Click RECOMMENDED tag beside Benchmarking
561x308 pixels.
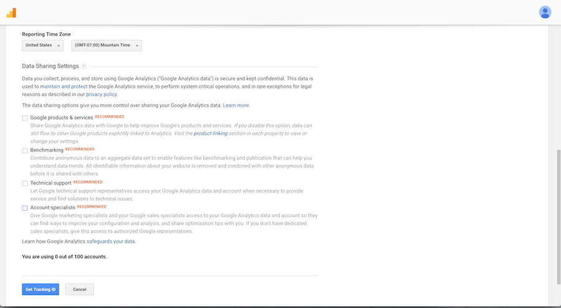pyautogui.click(x=80, y=149)
